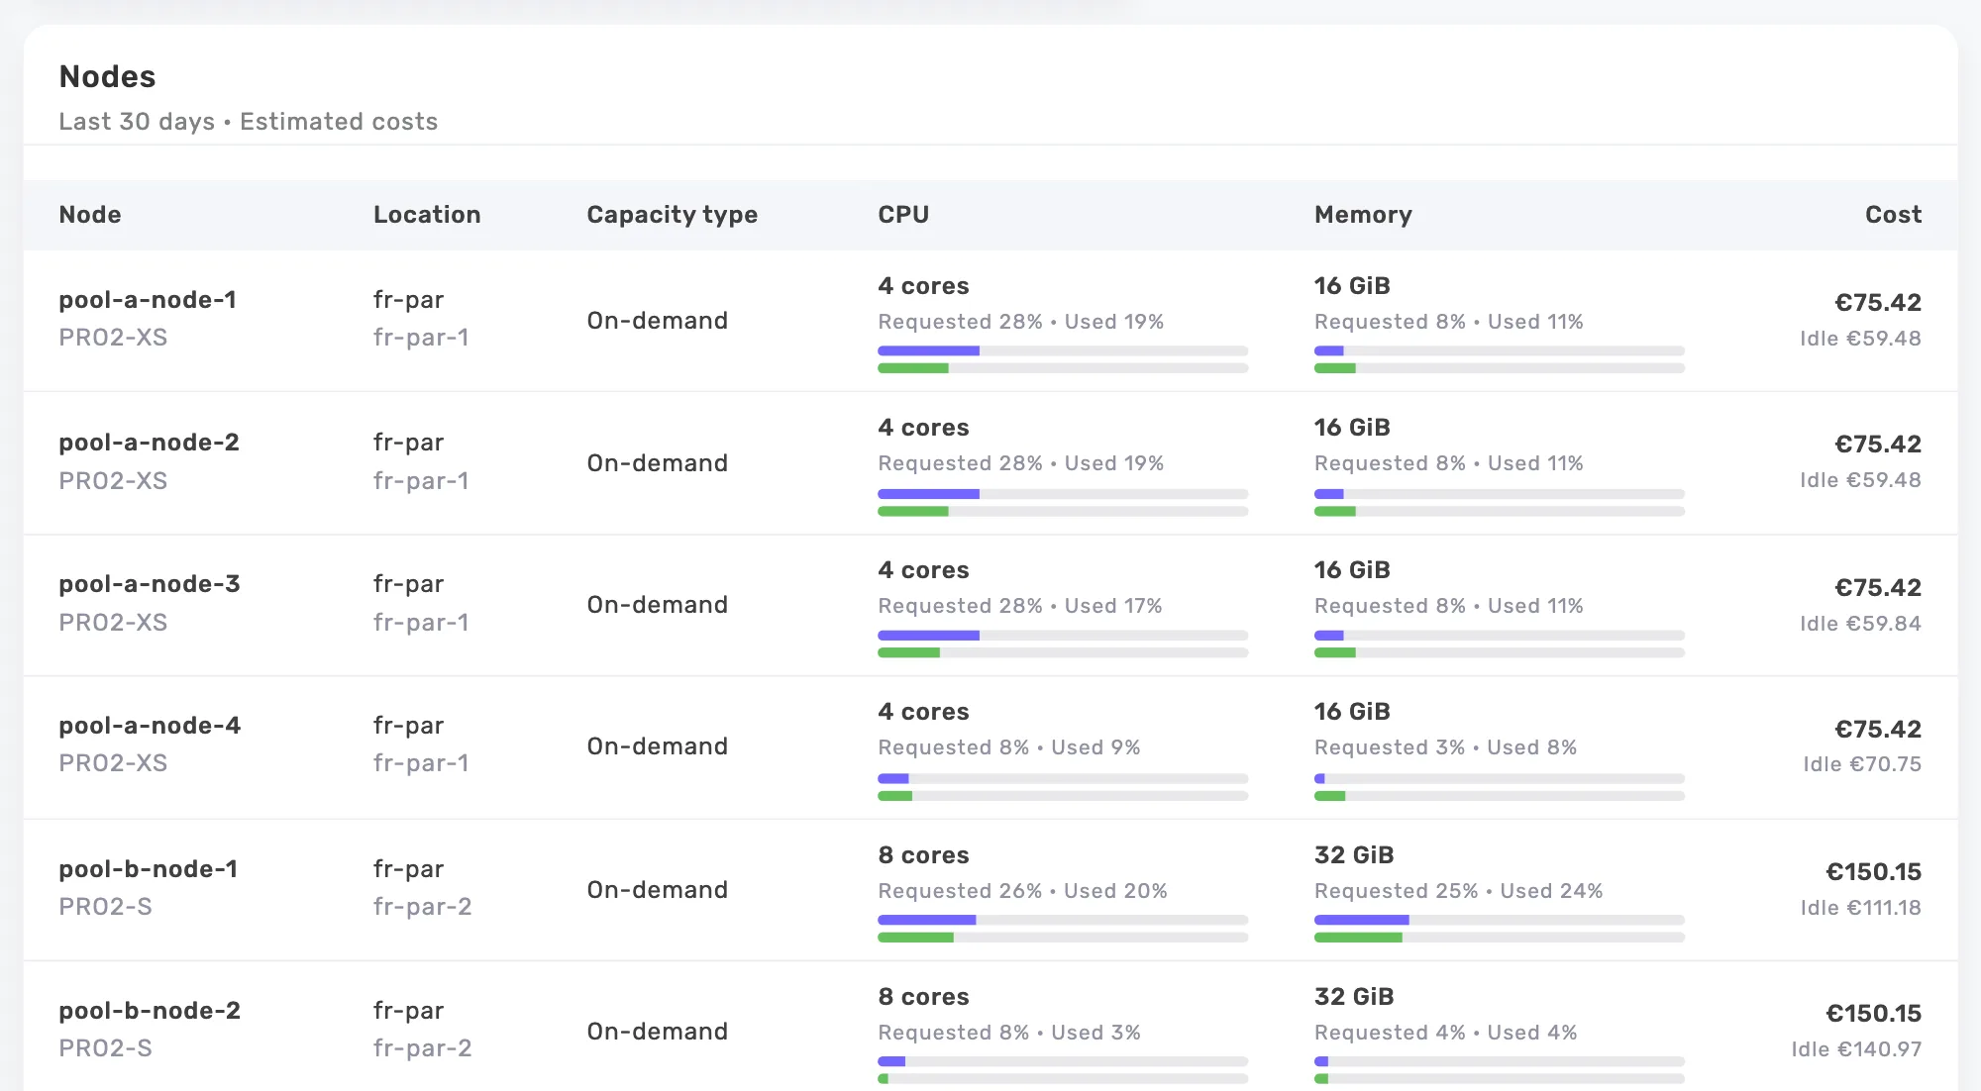Click the Nodes section title
Screen dimensions: 1981x1091
click(x=107, y=76)
